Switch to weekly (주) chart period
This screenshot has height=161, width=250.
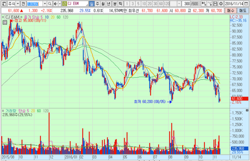click(97, 4)
